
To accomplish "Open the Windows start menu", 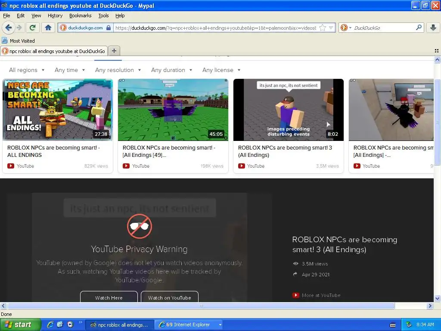I will [x=20, y=325].
